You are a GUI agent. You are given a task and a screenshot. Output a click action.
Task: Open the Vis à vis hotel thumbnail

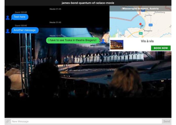(x=117, y=45)
